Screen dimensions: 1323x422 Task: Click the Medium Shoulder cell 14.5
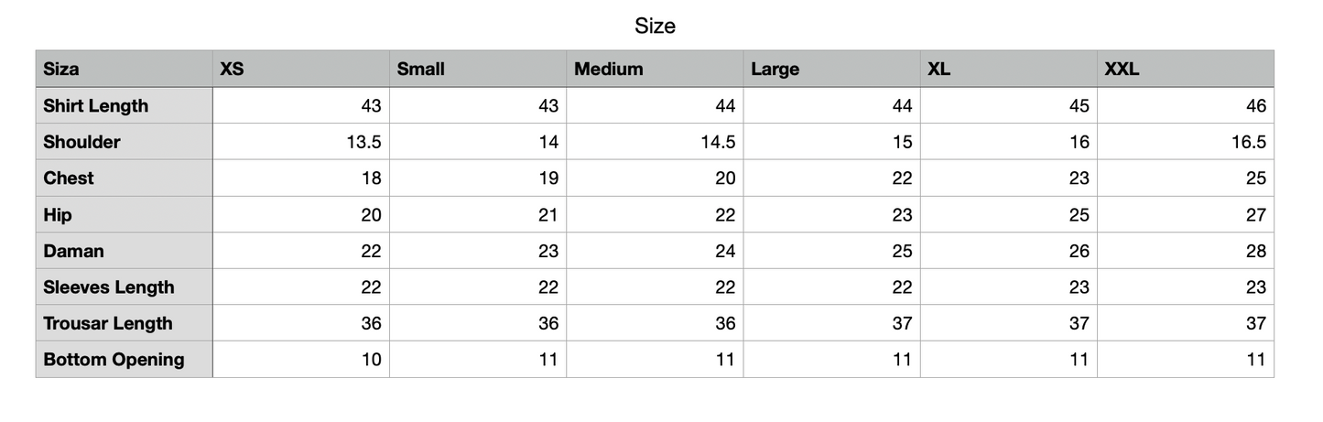(655, 142)
